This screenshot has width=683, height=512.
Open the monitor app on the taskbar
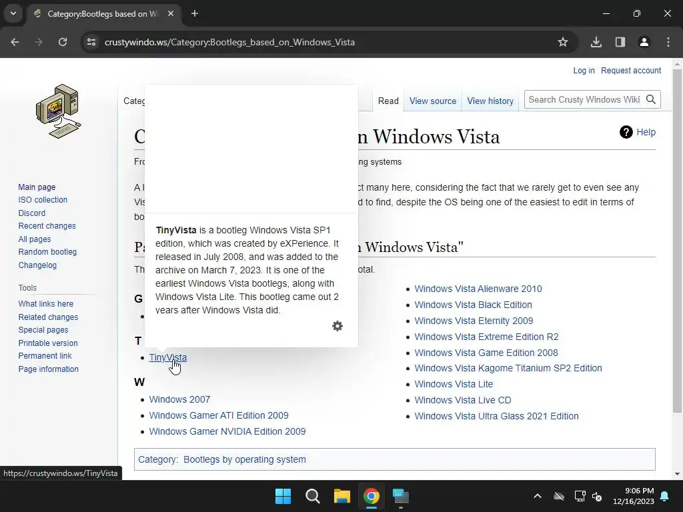coord(401,496)
